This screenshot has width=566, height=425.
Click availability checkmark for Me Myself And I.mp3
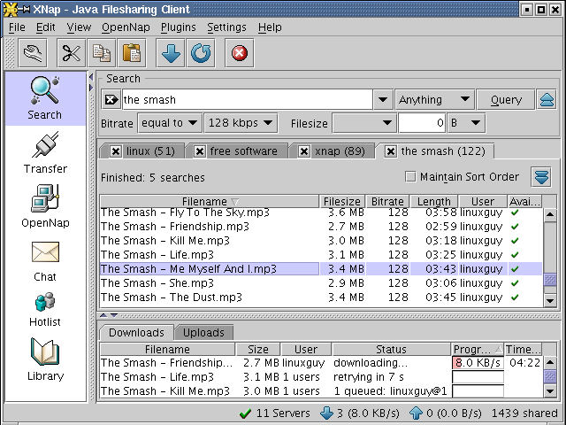point(515,269)
